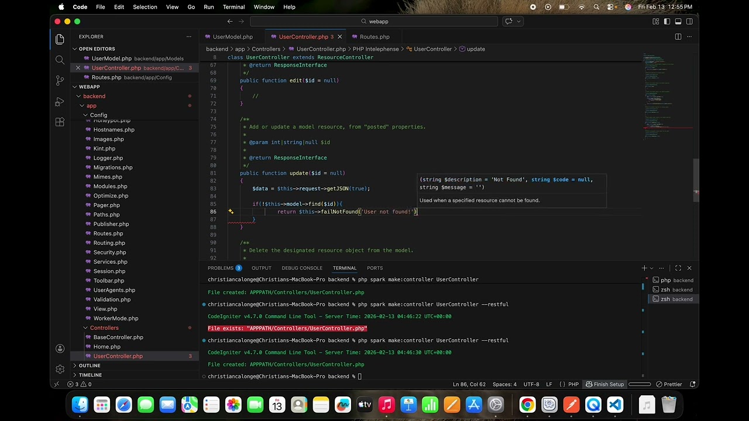
Task: Click the Finish Setup status button
Action: [x=605, y=385]
